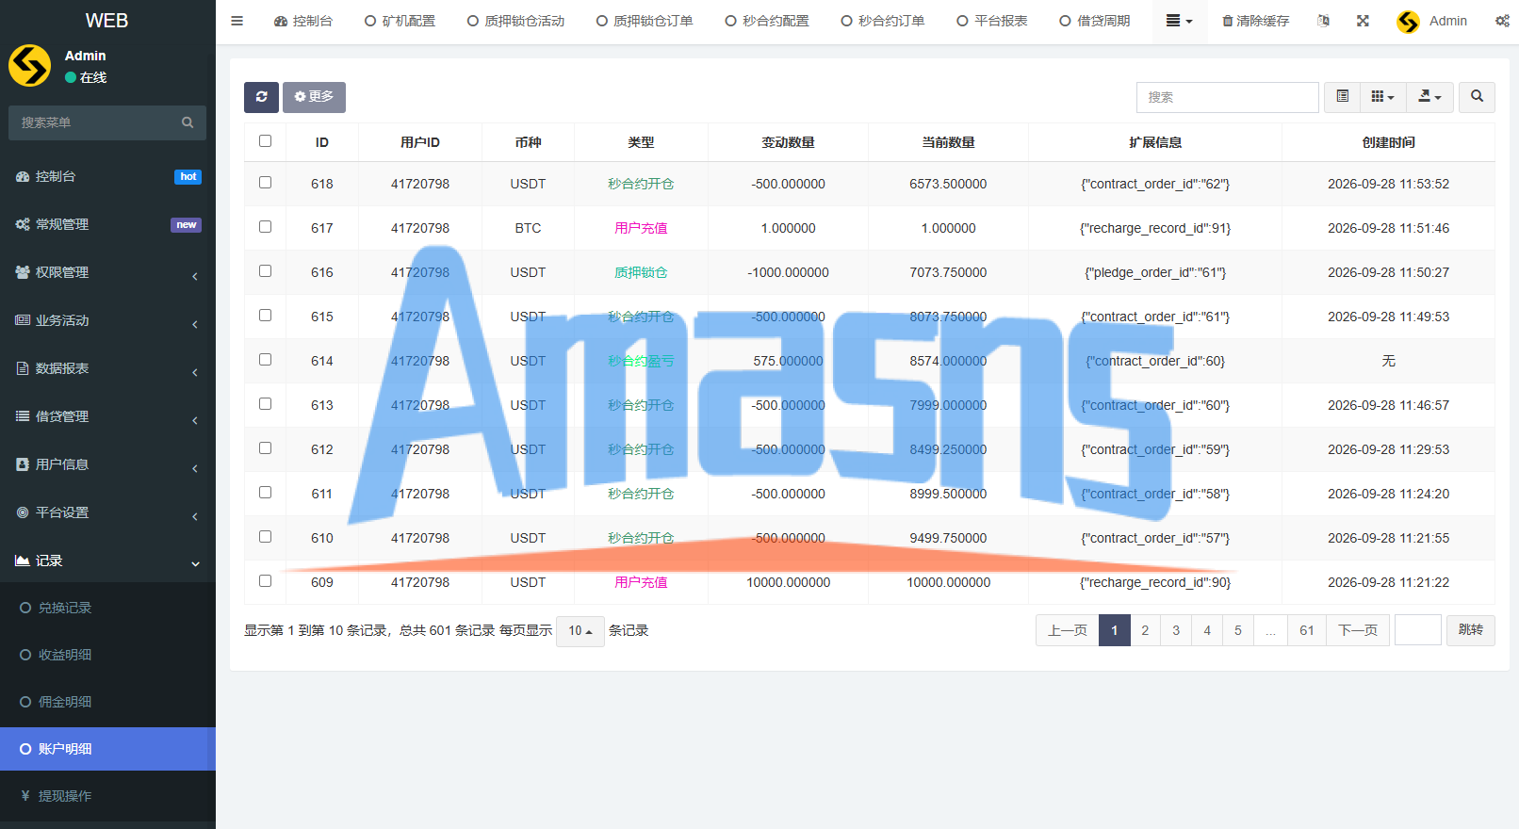Viewport: 1519px width, 829px height.
Task: Click the 控制台 dashboard icon in sidebar
Action: tap(23, 176)
